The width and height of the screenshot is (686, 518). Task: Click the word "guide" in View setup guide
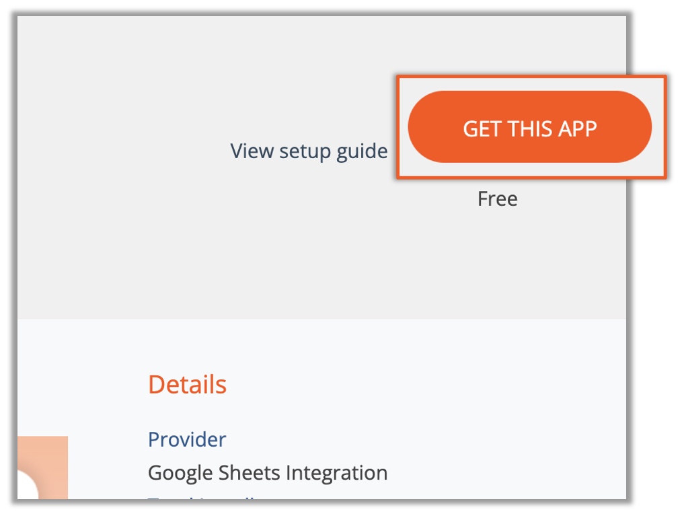coord(362,152)
